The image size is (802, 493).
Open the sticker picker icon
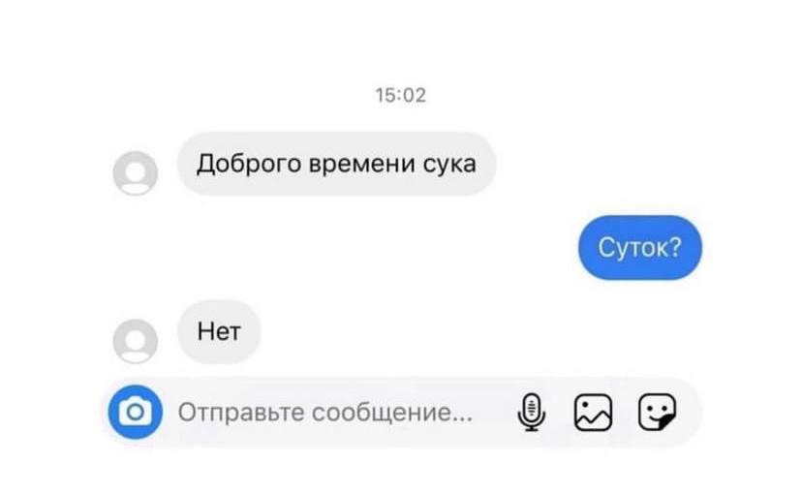click(658, 413)
